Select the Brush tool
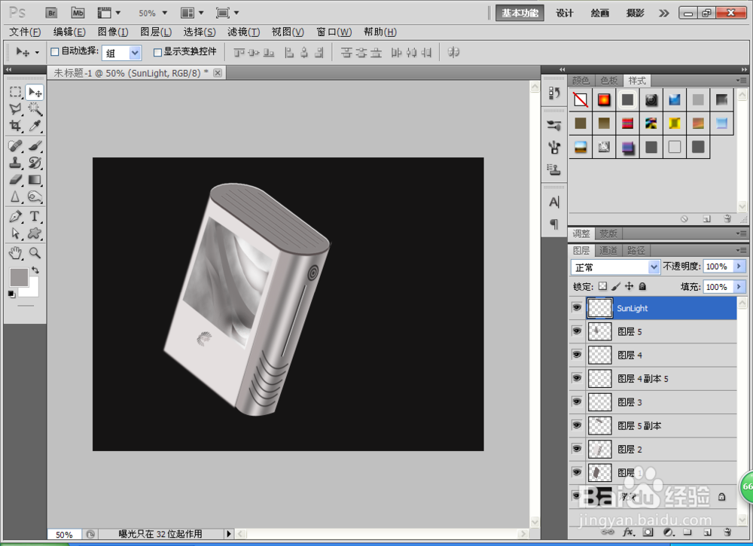 pos(35,145)
